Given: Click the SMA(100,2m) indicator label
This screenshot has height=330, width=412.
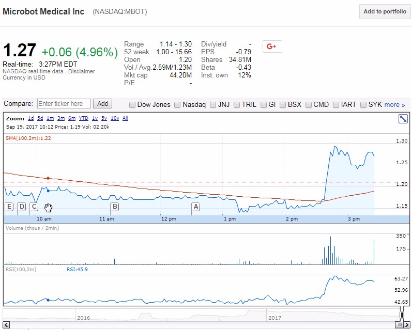Looking at the screenshot, I should click(28, 138).
